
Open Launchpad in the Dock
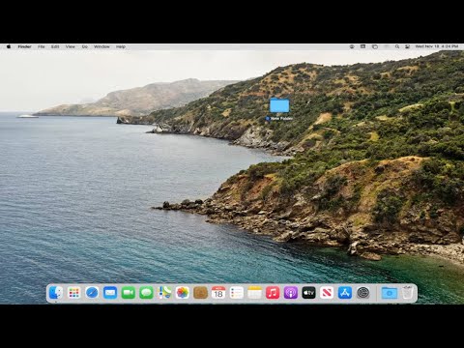[74, 293]
